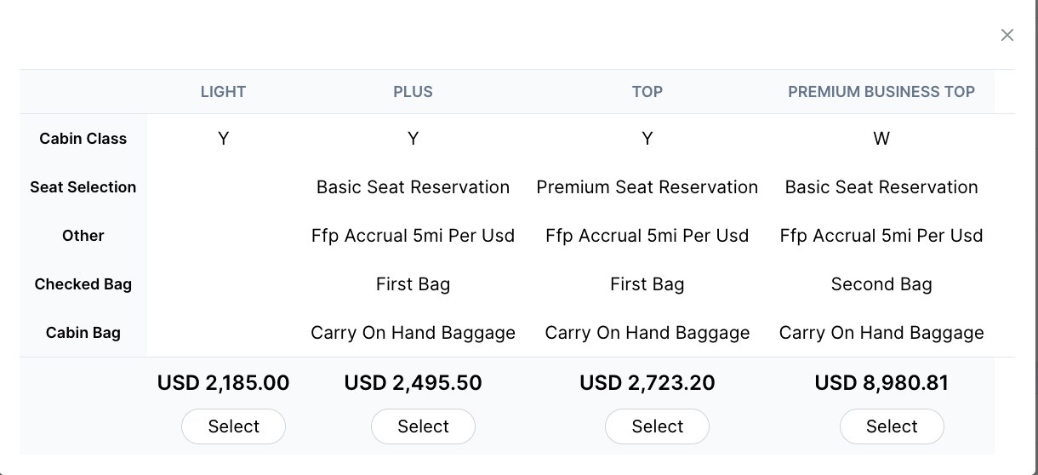Choose the PLUS fare Select button
Screen dimensions: 1038x475
pyautogui.click(x=423, y=426)
